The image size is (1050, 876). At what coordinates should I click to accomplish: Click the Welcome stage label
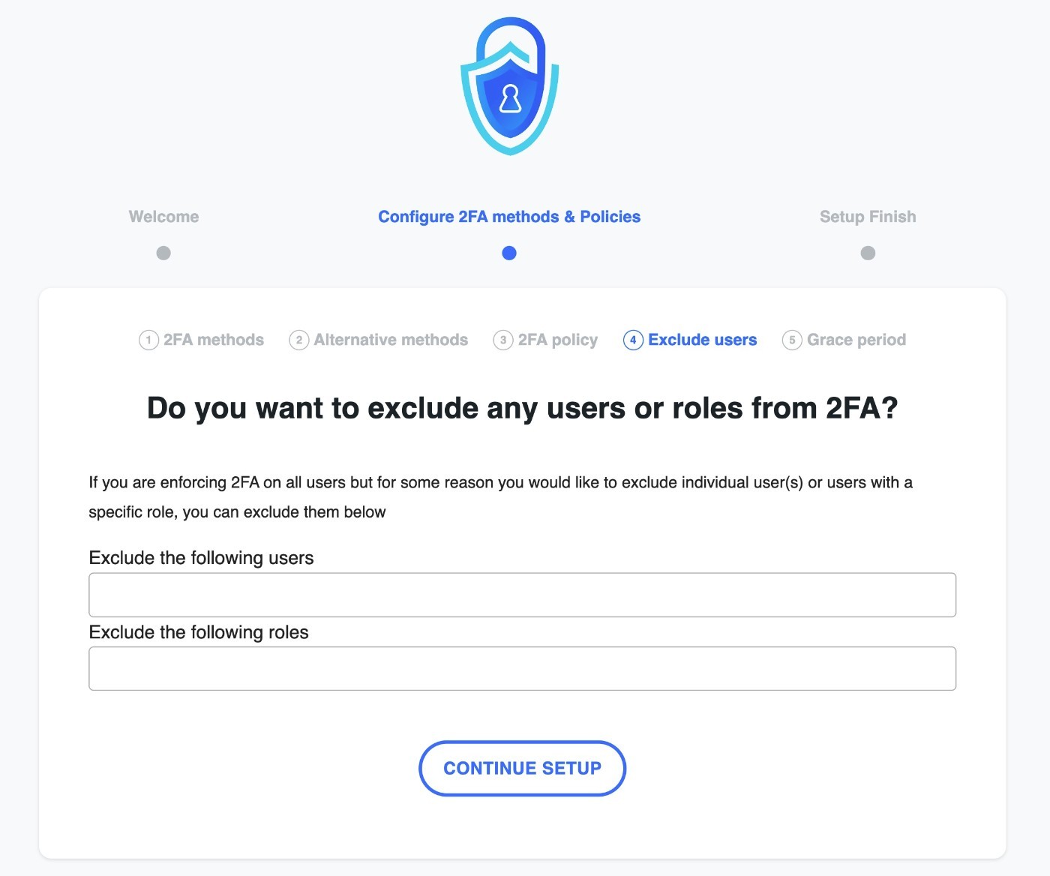[163, 217]
